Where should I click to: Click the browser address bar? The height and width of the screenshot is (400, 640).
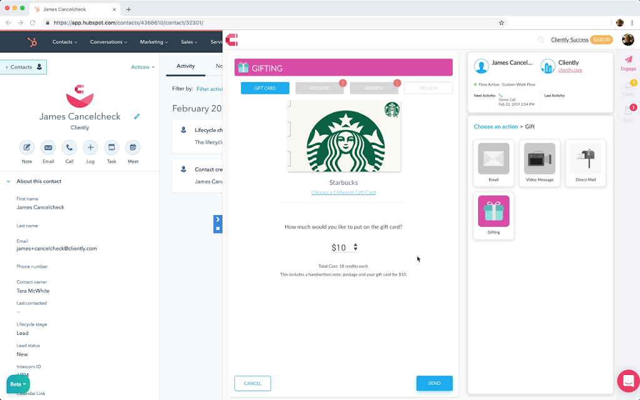coord(274,23)
